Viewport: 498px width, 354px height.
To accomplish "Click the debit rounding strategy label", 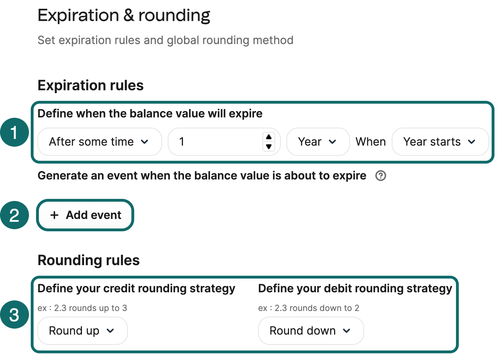I will point(355,288).
